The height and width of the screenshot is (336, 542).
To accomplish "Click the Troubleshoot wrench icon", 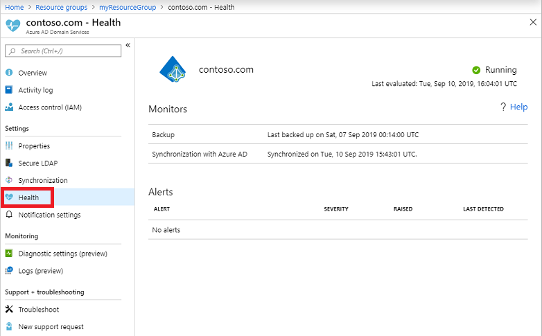I will point(9,309).
